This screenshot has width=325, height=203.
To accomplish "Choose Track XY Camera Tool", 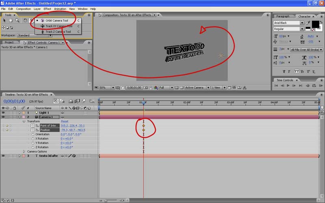I will coord(59,26).
